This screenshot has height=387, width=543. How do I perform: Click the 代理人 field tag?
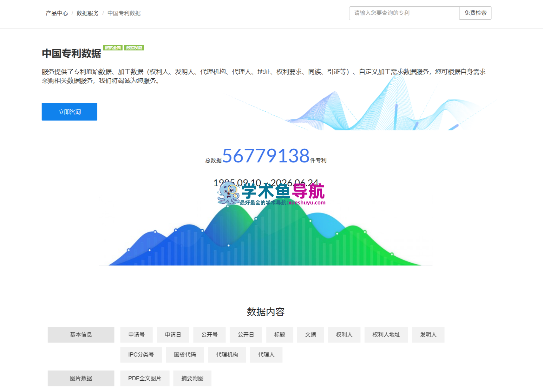coord(266,354)
